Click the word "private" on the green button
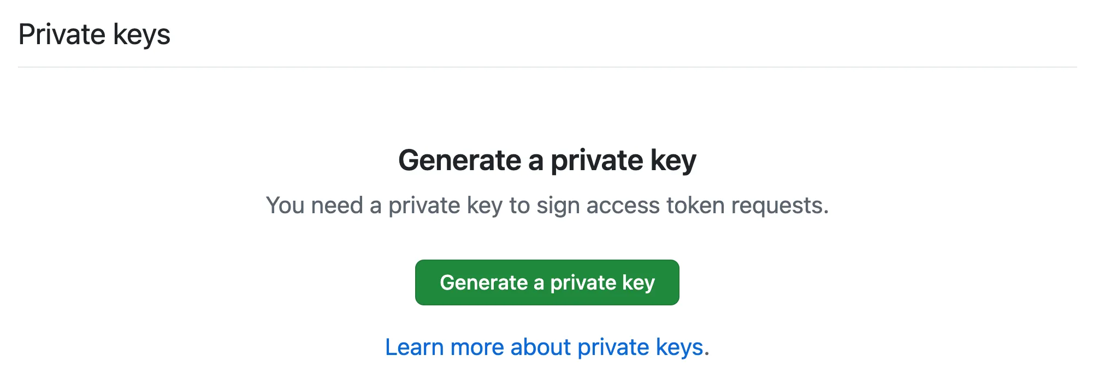Image resolution: width=1099 pixels, height=385 pixels. 583,283
